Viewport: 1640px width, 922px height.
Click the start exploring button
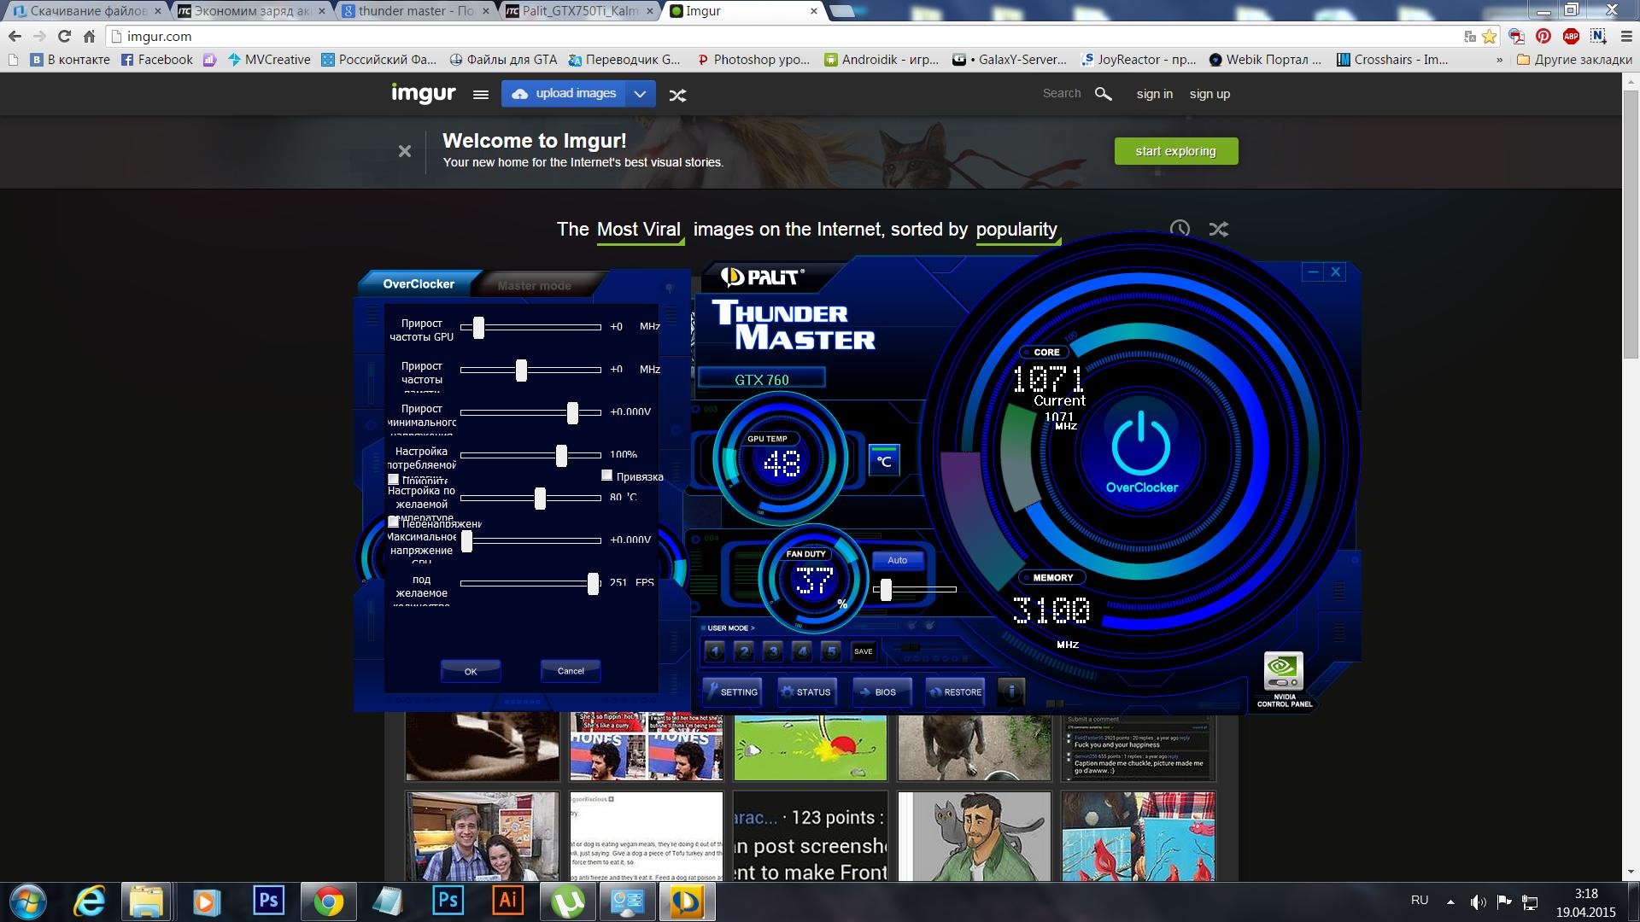click(1175, 151)
